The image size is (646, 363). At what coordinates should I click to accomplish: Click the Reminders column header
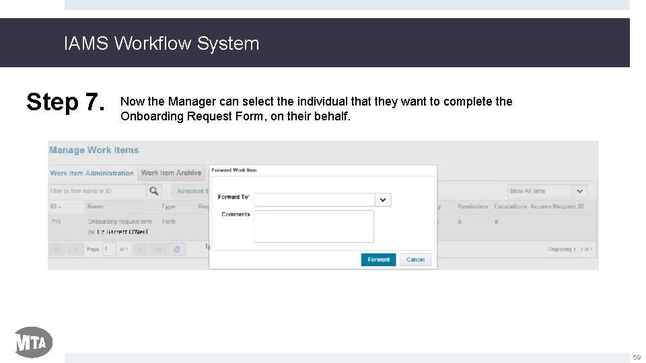(x=472, y=206)
